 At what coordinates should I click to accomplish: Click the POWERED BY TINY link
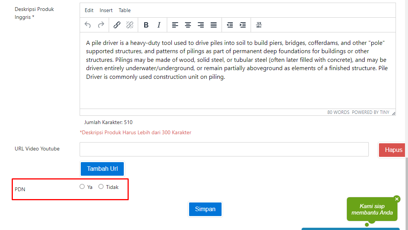point(371,112)
